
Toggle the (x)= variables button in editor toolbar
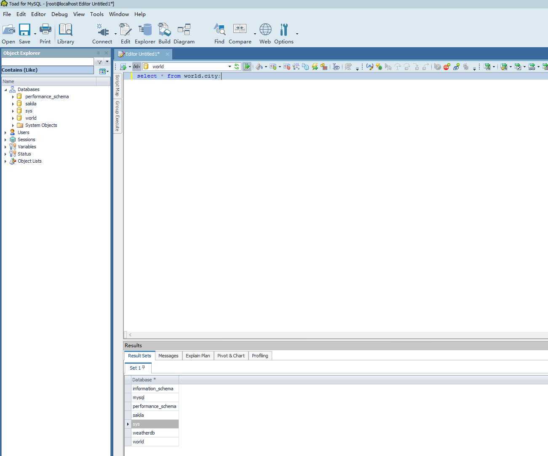click(136, 67)
